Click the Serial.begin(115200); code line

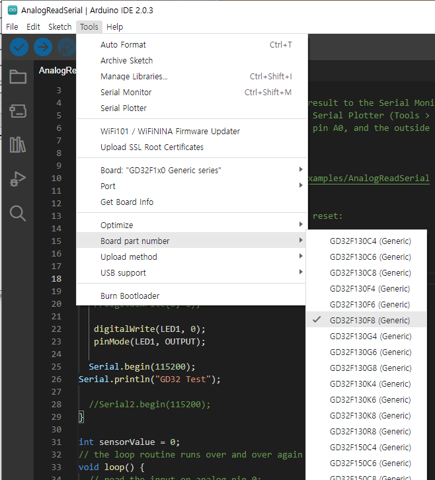pos(141,367)
